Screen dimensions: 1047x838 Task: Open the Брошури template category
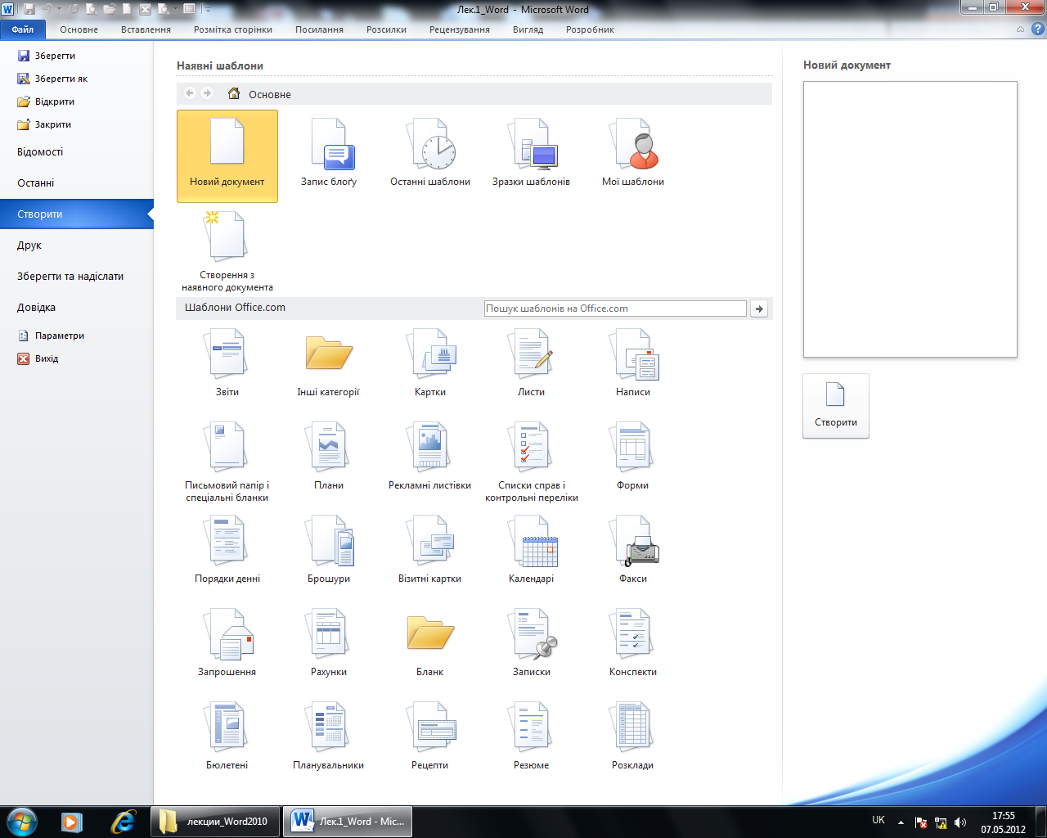pos(329,549)
